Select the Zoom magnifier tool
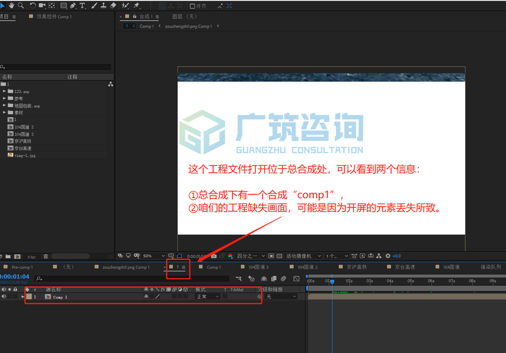 point(21,5)
